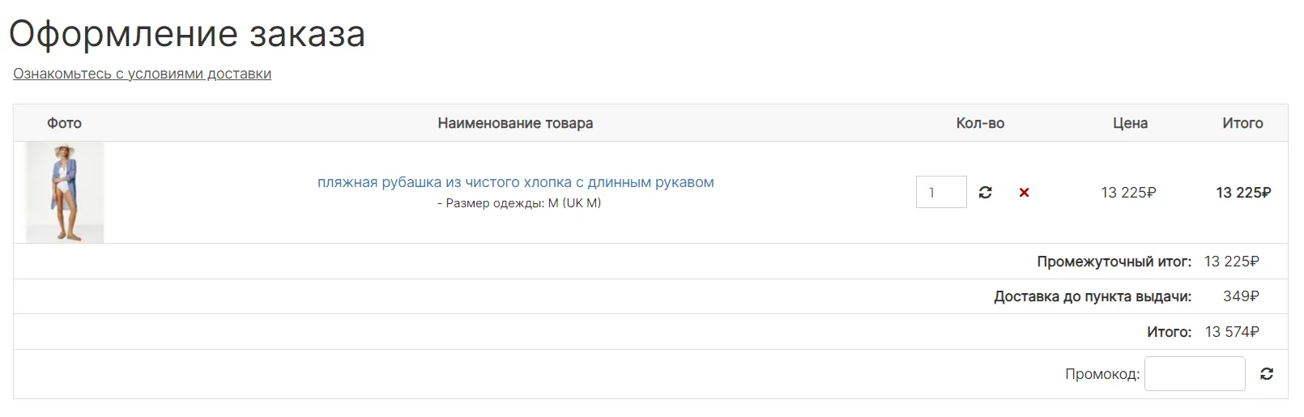
Task: Click into the Промокод input field
Action: click(x=1195, y=374)
